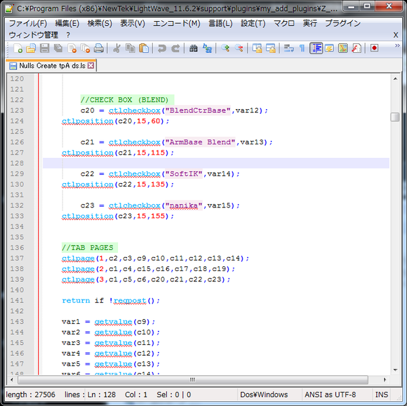Open the 表示(V) menu

point(132,23)
